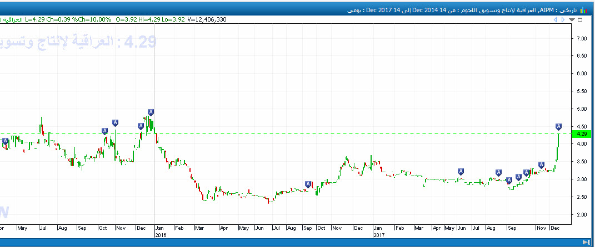Click the right-pointing blue arrow for next chart

(x=563, y=19)
